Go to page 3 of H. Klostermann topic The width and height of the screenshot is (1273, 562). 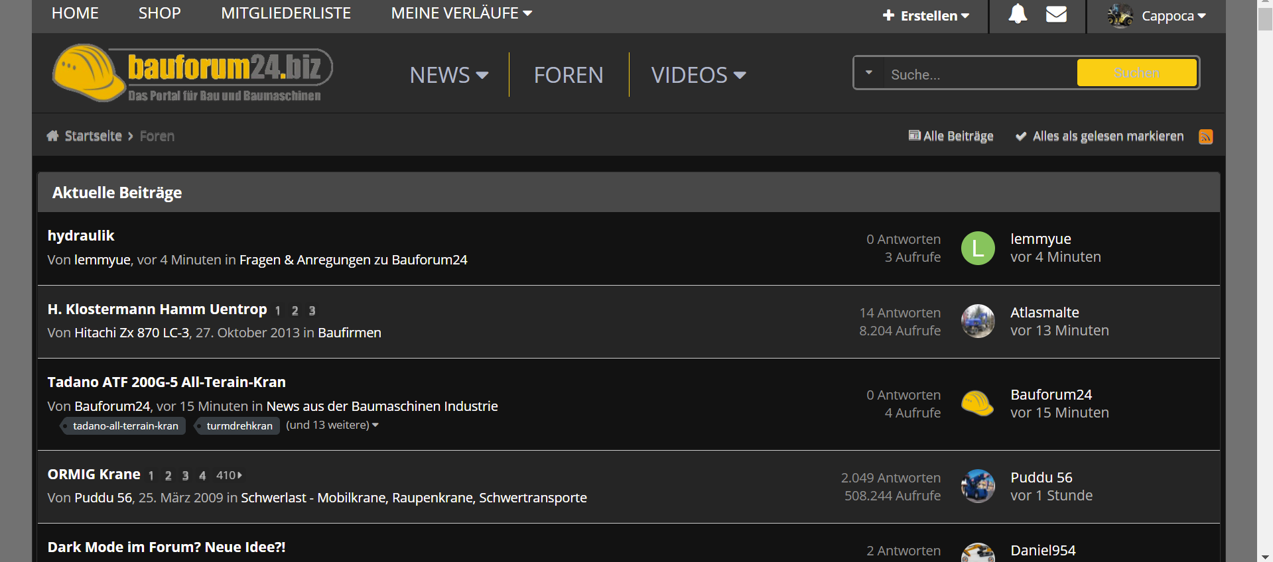(312, 310)
